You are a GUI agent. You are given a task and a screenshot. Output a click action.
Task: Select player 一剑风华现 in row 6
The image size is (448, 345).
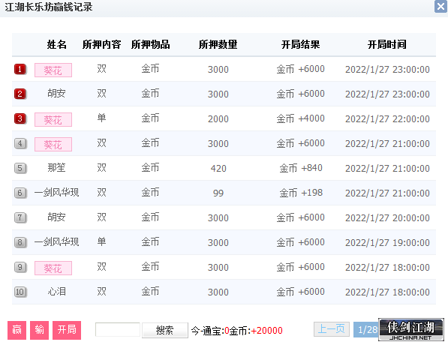pos(56,193)
